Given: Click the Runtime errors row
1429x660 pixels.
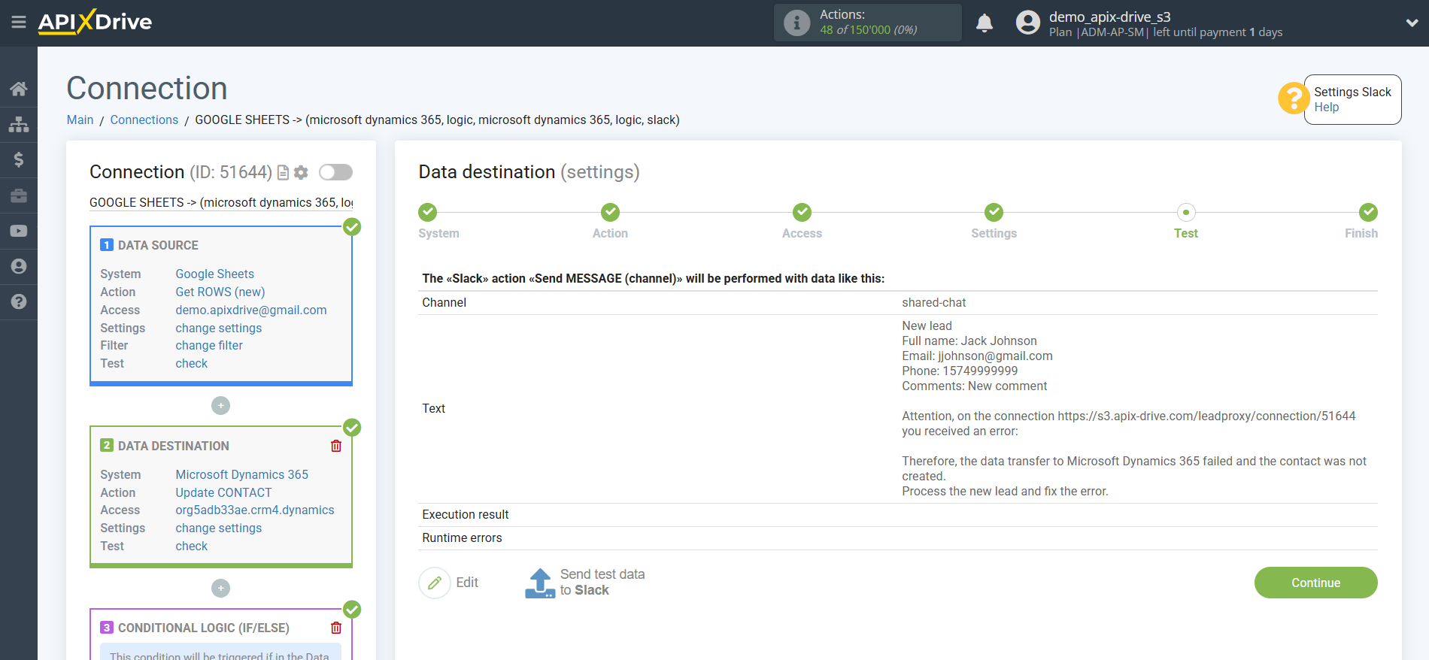Looking at the screenshot, I should [x=898, y=537].
